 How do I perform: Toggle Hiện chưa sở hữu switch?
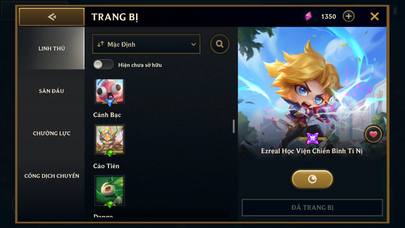[104, 65]
